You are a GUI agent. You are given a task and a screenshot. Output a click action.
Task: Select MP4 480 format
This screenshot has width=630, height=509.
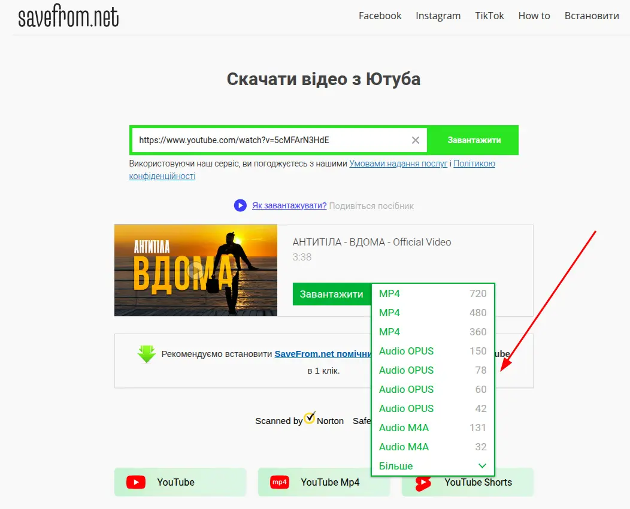(x=433, y=313)
